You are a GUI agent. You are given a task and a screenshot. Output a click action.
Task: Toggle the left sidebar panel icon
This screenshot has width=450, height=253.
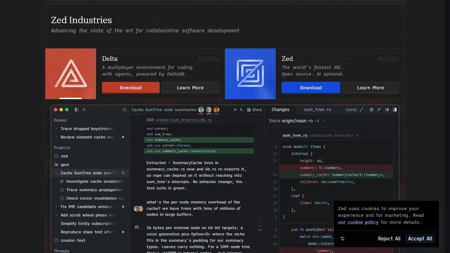[77, 110]
